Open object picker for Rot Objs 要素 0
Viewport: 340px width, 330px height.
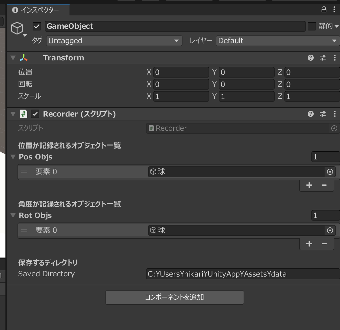point(330,230)
